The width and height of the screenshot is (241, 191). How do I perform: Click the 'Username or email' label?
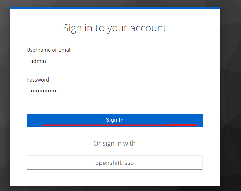[x=49, y=50]
